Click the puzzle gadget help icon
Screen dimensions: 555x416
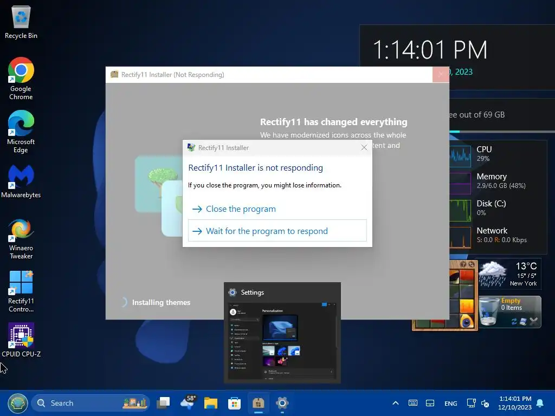tap(463, 264)
